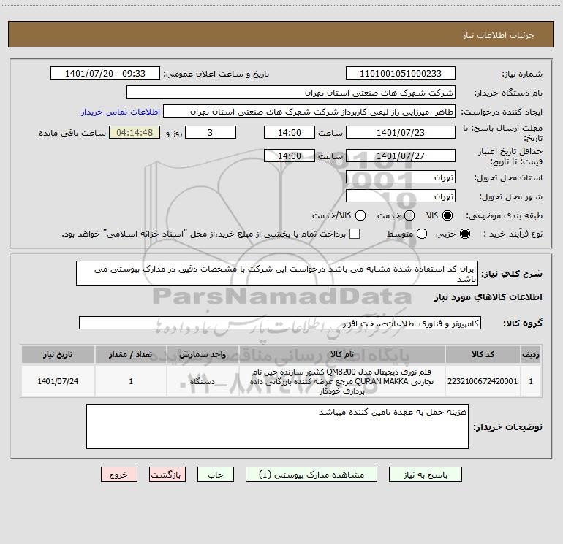Choose متوسط purchase process type

tap(422, 234)
